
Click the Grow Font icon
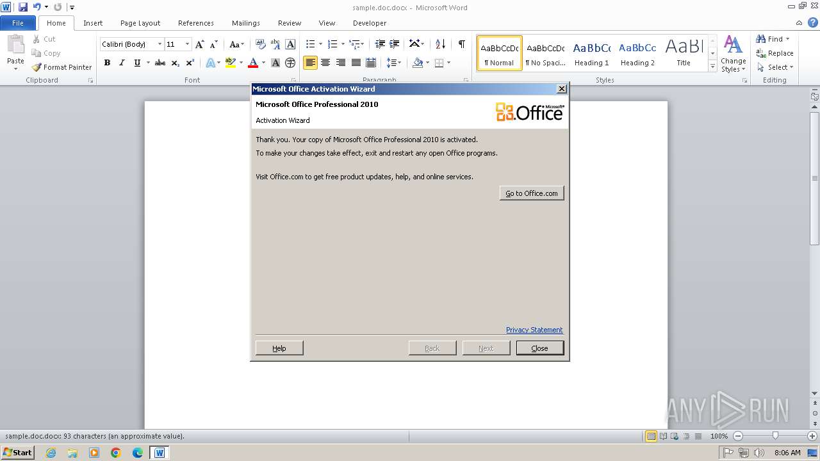tap(200, 44)
